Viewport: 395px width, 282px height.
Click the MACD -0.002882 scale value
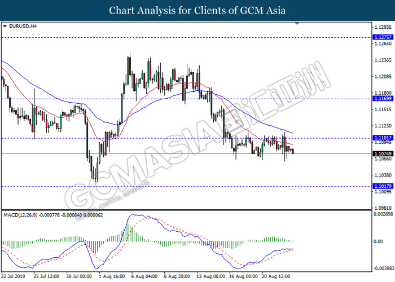383,268
